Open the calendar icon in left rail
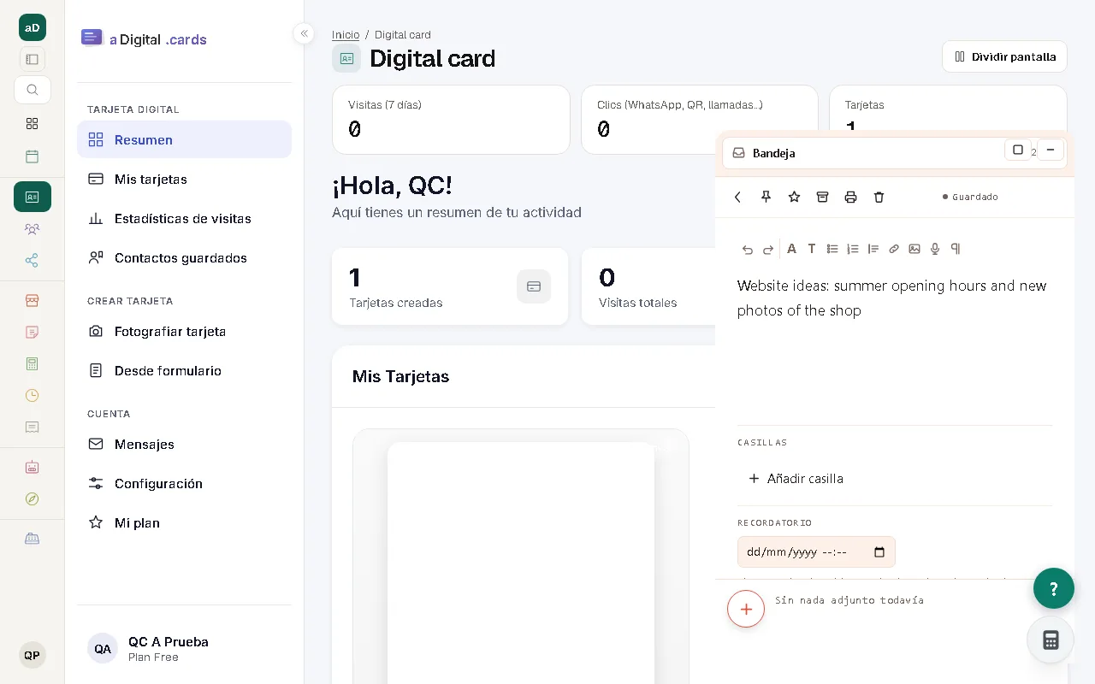The image size is (1095, 684). 33,156
